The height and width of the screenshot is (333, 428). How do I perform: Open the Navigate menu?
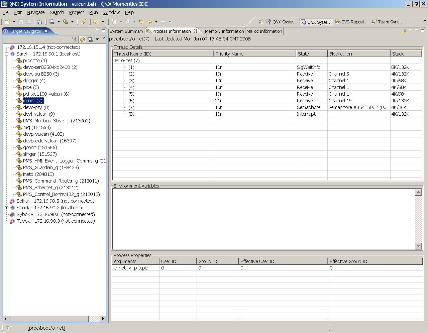click(x=35, y=12)
